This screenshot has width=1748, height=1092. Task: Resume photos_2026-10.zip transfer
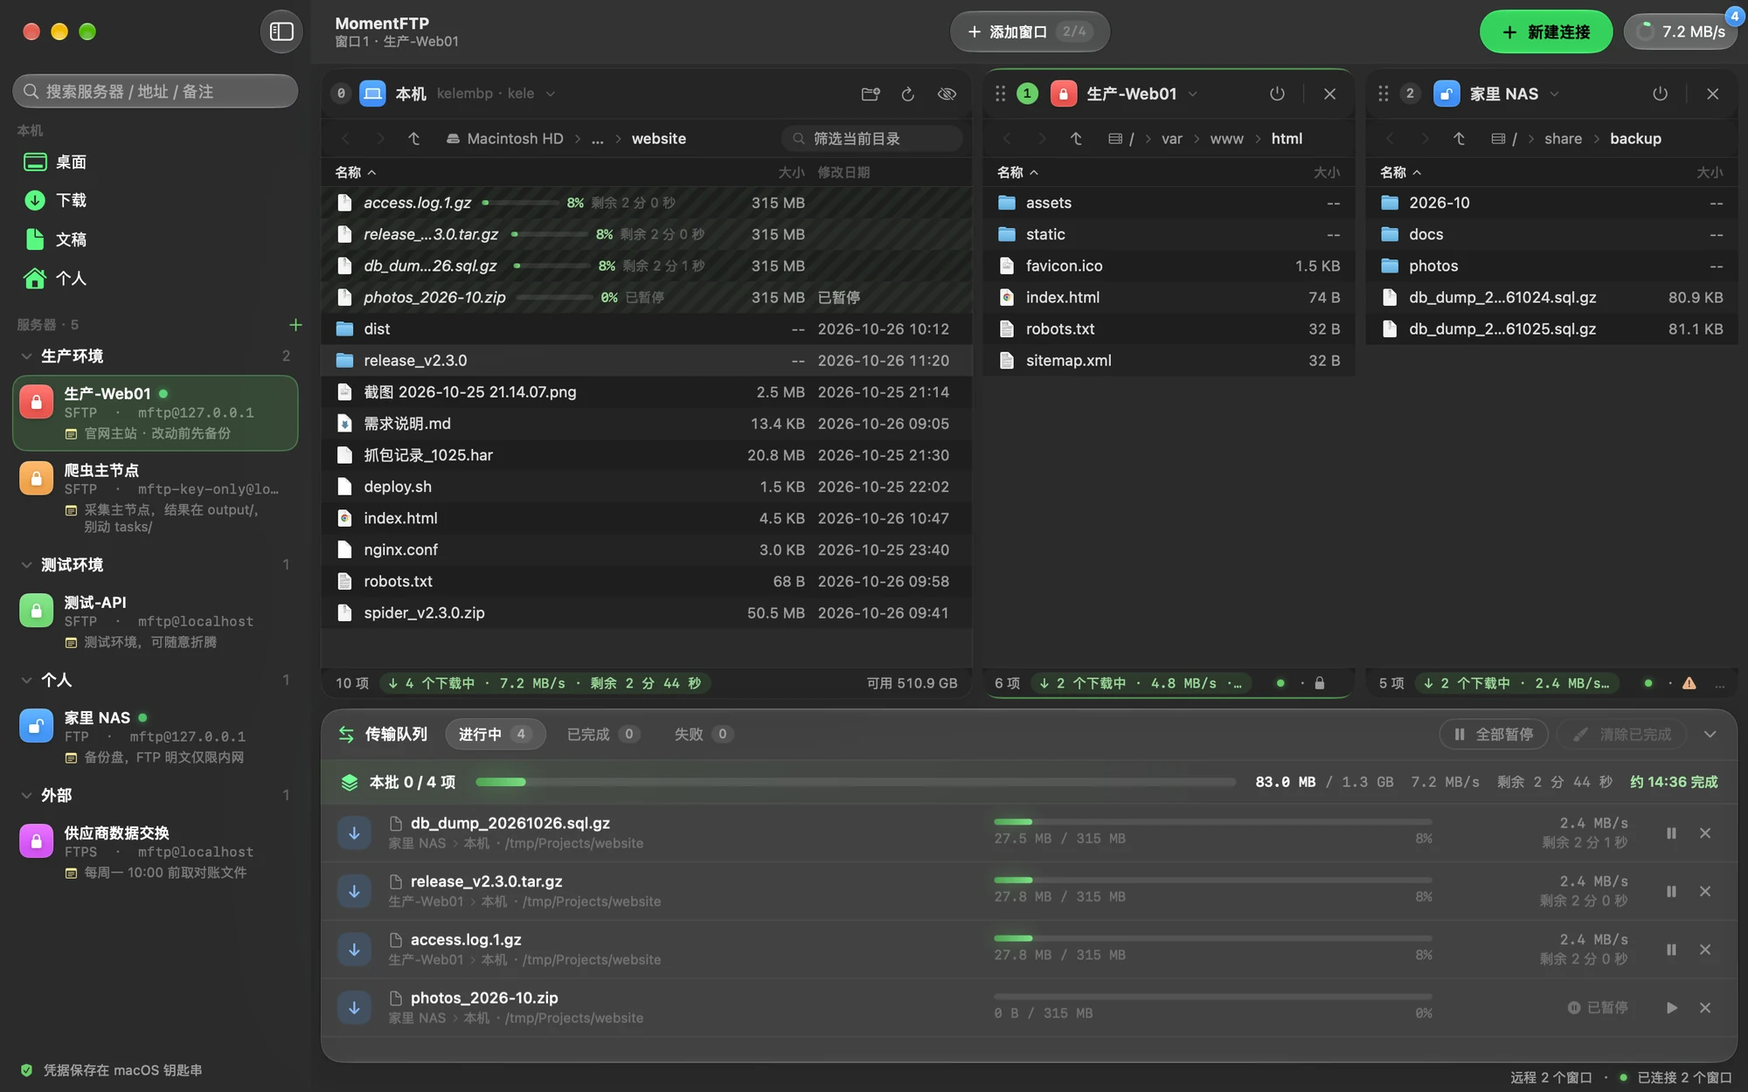point(1671,1007)
